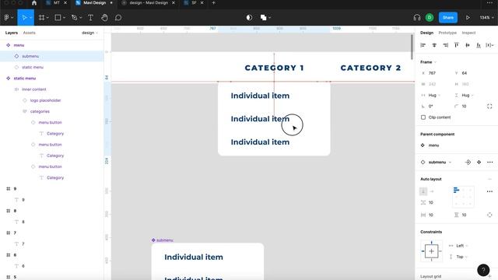The height and width of the screenshot is (280, 498).
Task: Align top icon in Design panel
Action: tap(457, 45)
